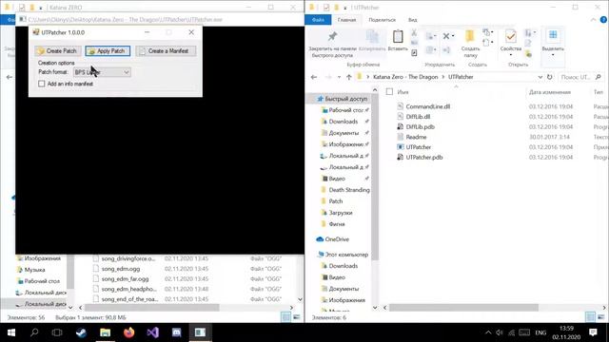Screen dimensions: 609x342
Task: Toggle the select-all checkbox beside Имя column
Action: [x=389, y=92]
